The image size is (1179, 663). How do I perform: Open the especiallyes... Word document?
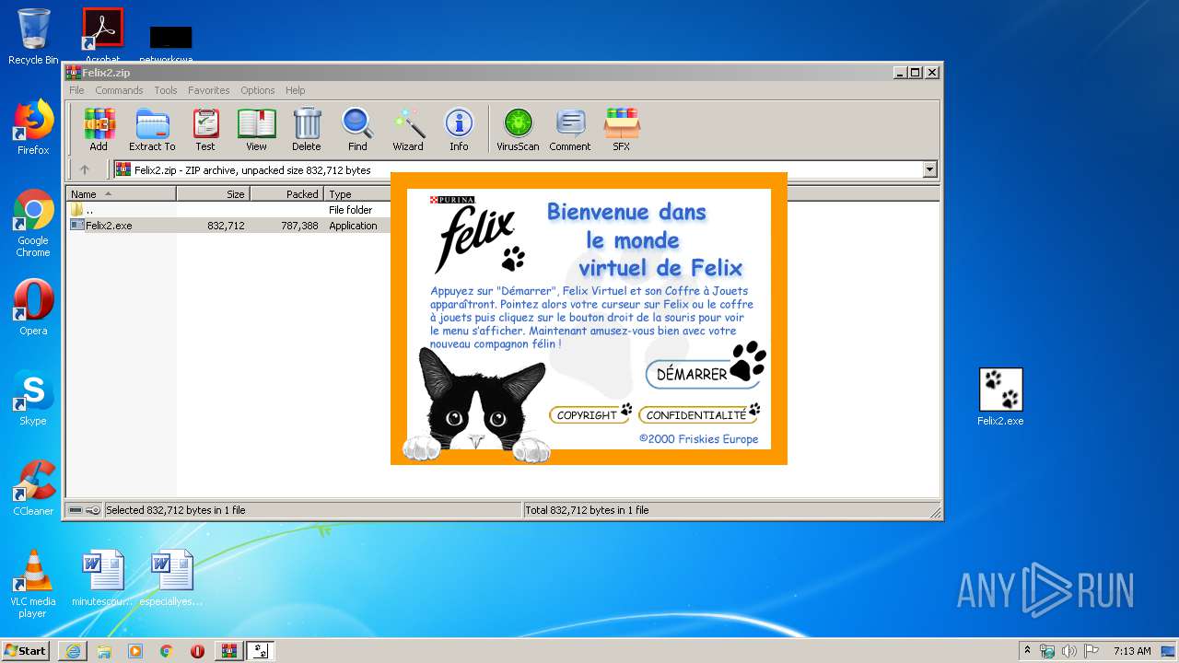pyautogui.click(x=171, y=578)
